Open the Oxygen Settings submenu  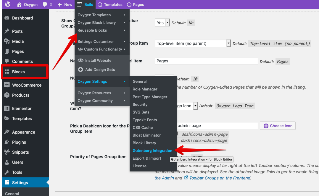point(102,81)
